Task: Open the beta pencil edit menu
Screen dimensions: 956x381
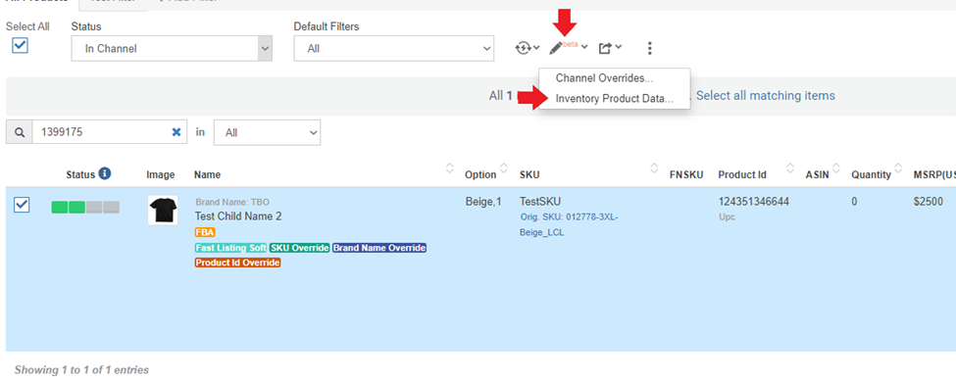Action: pyautogui.click(x=569, y=47)
